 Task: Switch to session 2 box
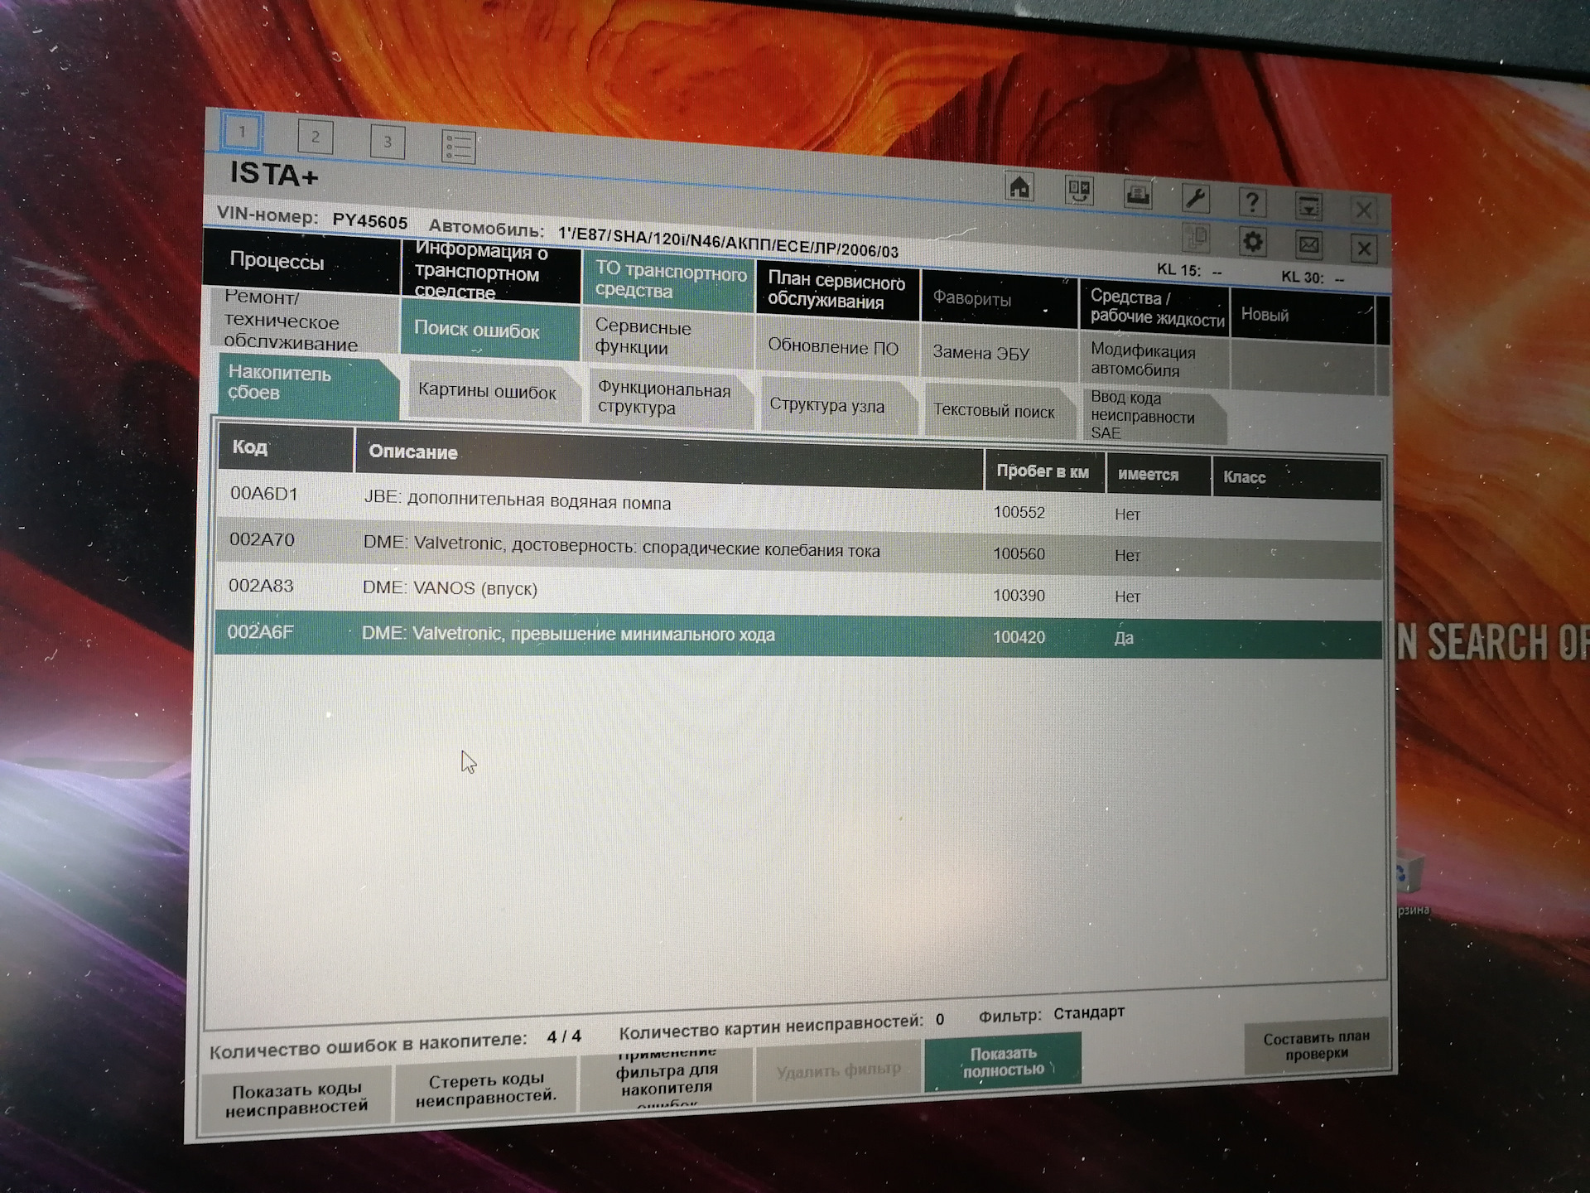[x=315, y=138]
